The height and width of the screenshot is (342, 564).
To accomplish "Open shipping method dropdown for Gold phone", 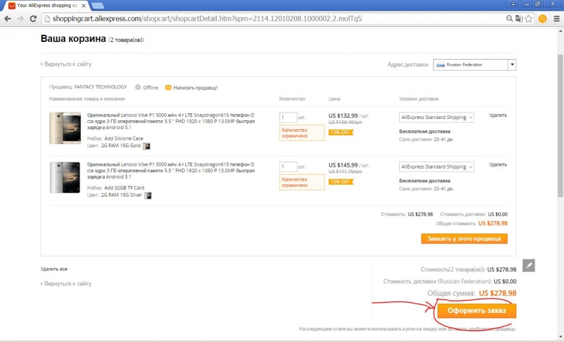I will point(436,117).
